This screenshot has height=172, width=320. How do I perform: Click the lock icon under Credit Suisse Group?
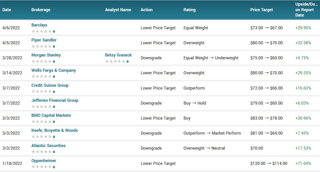click(x=54, y=92)
